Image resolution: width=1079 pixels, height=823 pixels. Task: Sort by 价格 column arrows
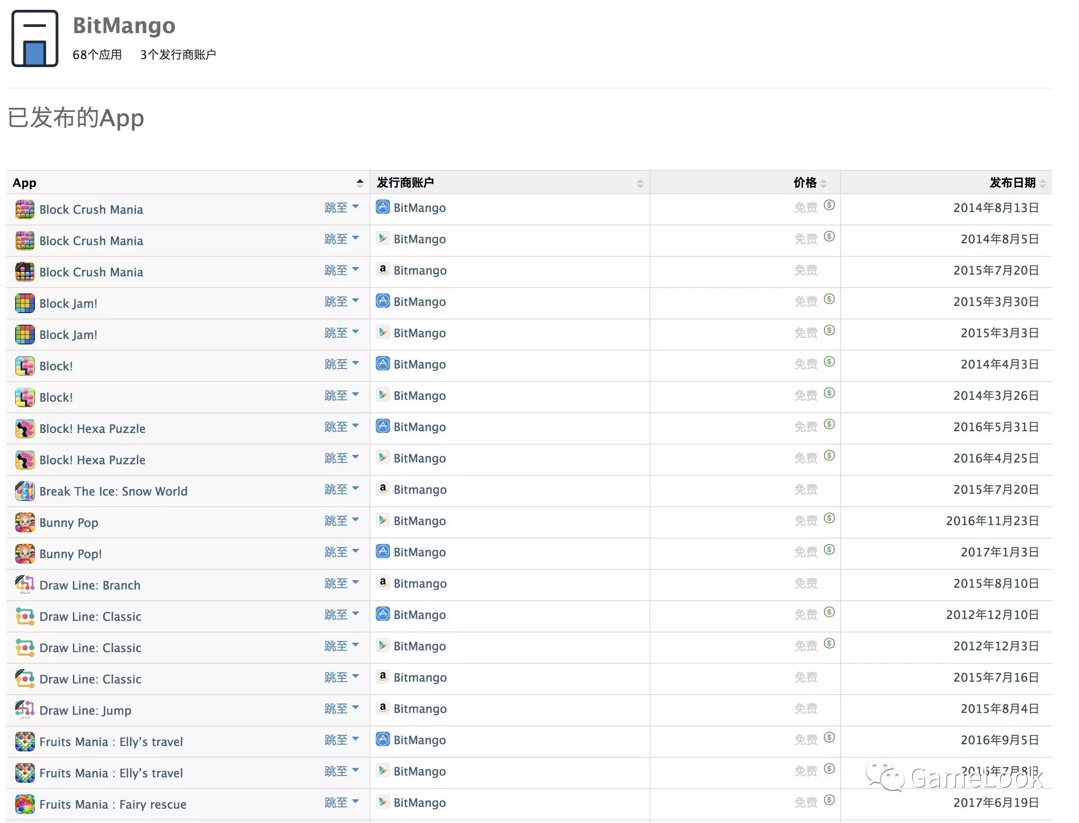click(x=823, y=183)
